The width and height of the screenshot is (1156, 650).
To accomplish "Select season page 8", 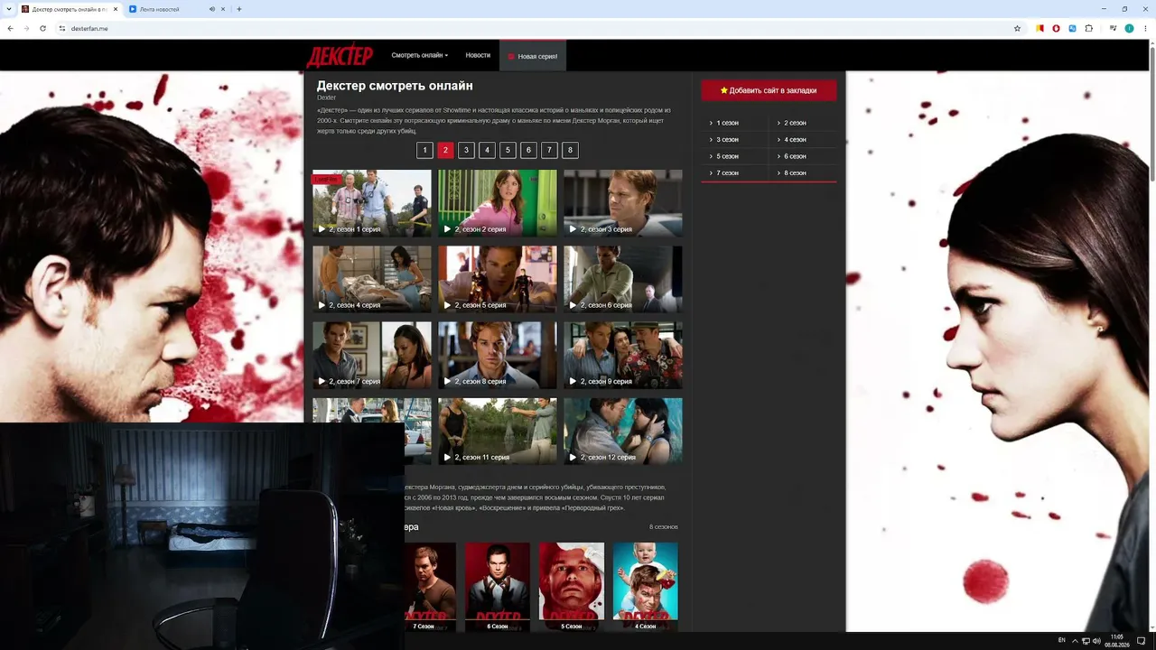I will pos(570,150).
